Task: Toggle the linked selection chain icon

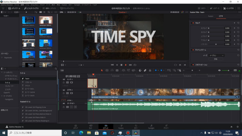Action: (x=145, y=70)
